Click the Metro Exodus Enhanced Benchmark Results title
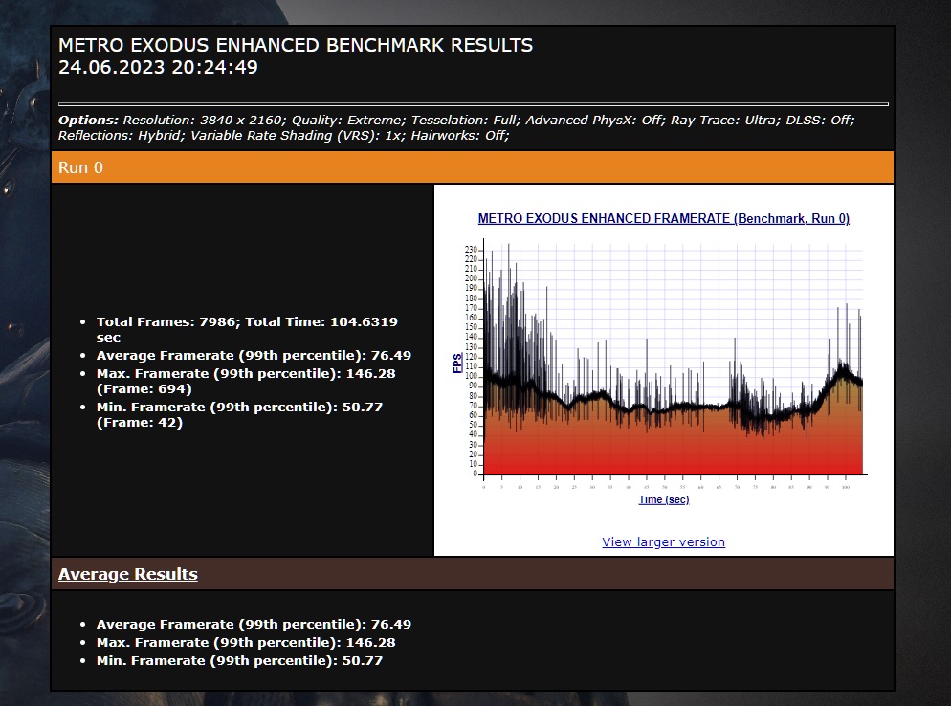The image size is (951, 706). coord(296,45)
